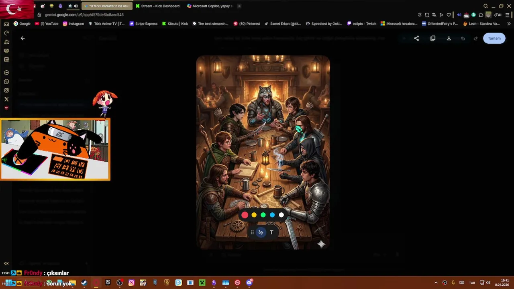514x289 pixels.
Task: Open the browser search magnifier
Action: (485, 6)
